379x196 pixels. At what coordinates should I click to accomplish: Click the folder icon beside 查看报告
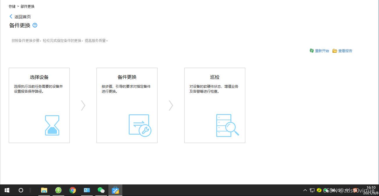(x=335, y=51)
